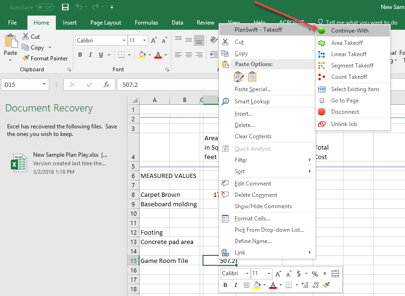Click Smart Lookup in context menu
Image resolution: width=405 pixels, height=296 pixels.
coord(267,101)
